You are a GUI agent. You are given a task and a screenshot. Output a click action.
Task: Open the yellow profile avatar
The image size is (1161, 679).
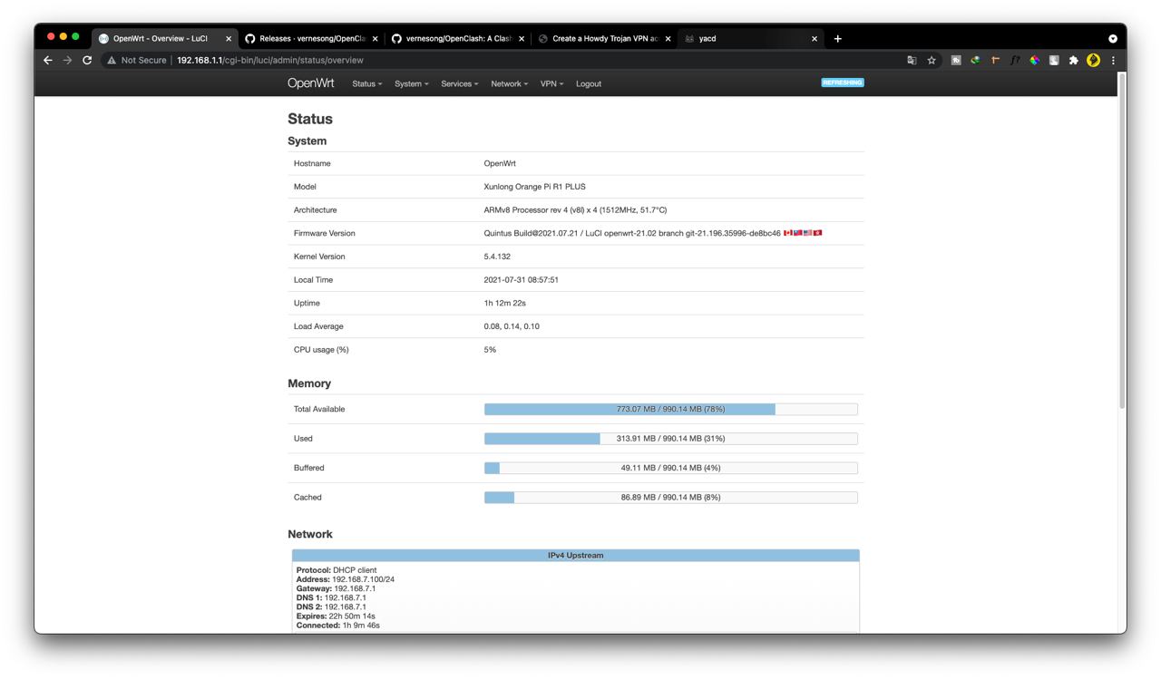(x=1093, y=61)
